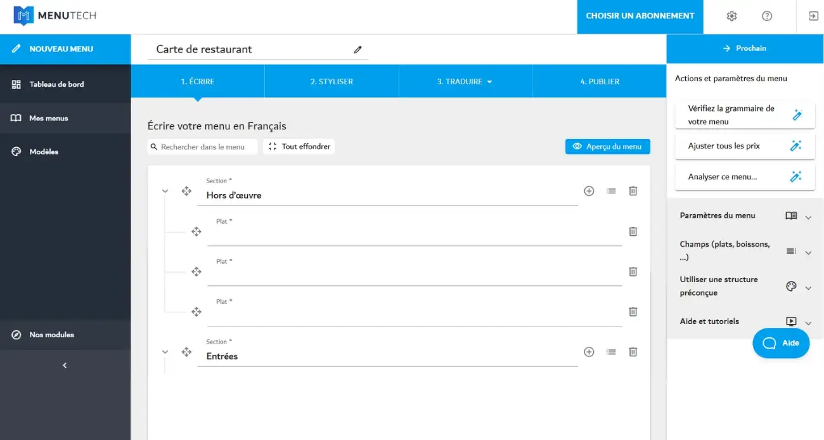
Task: Click the Rechercher dans le menu search field
Action: tap(202, 146)
